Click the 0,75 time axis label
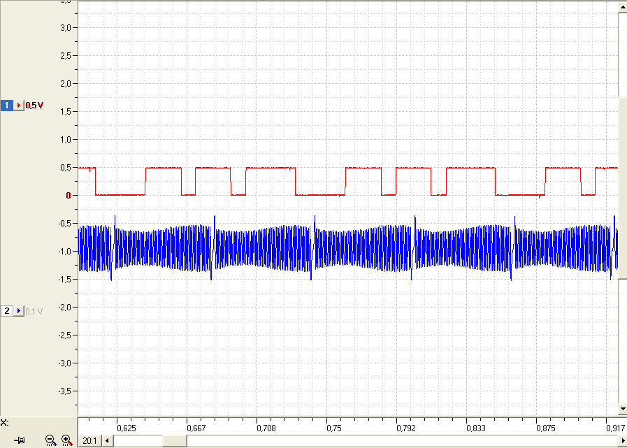Image resolution: width=627 pixels, height=448 pixels. [x=334, y=428]
